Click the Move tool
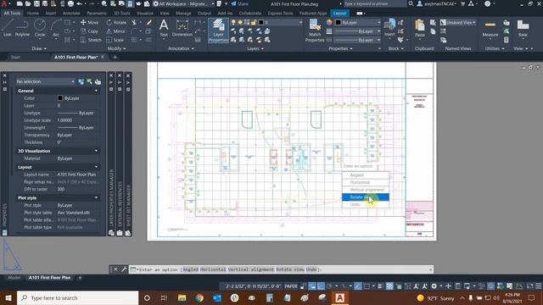 pyautogui.click(x=89, y=23)
